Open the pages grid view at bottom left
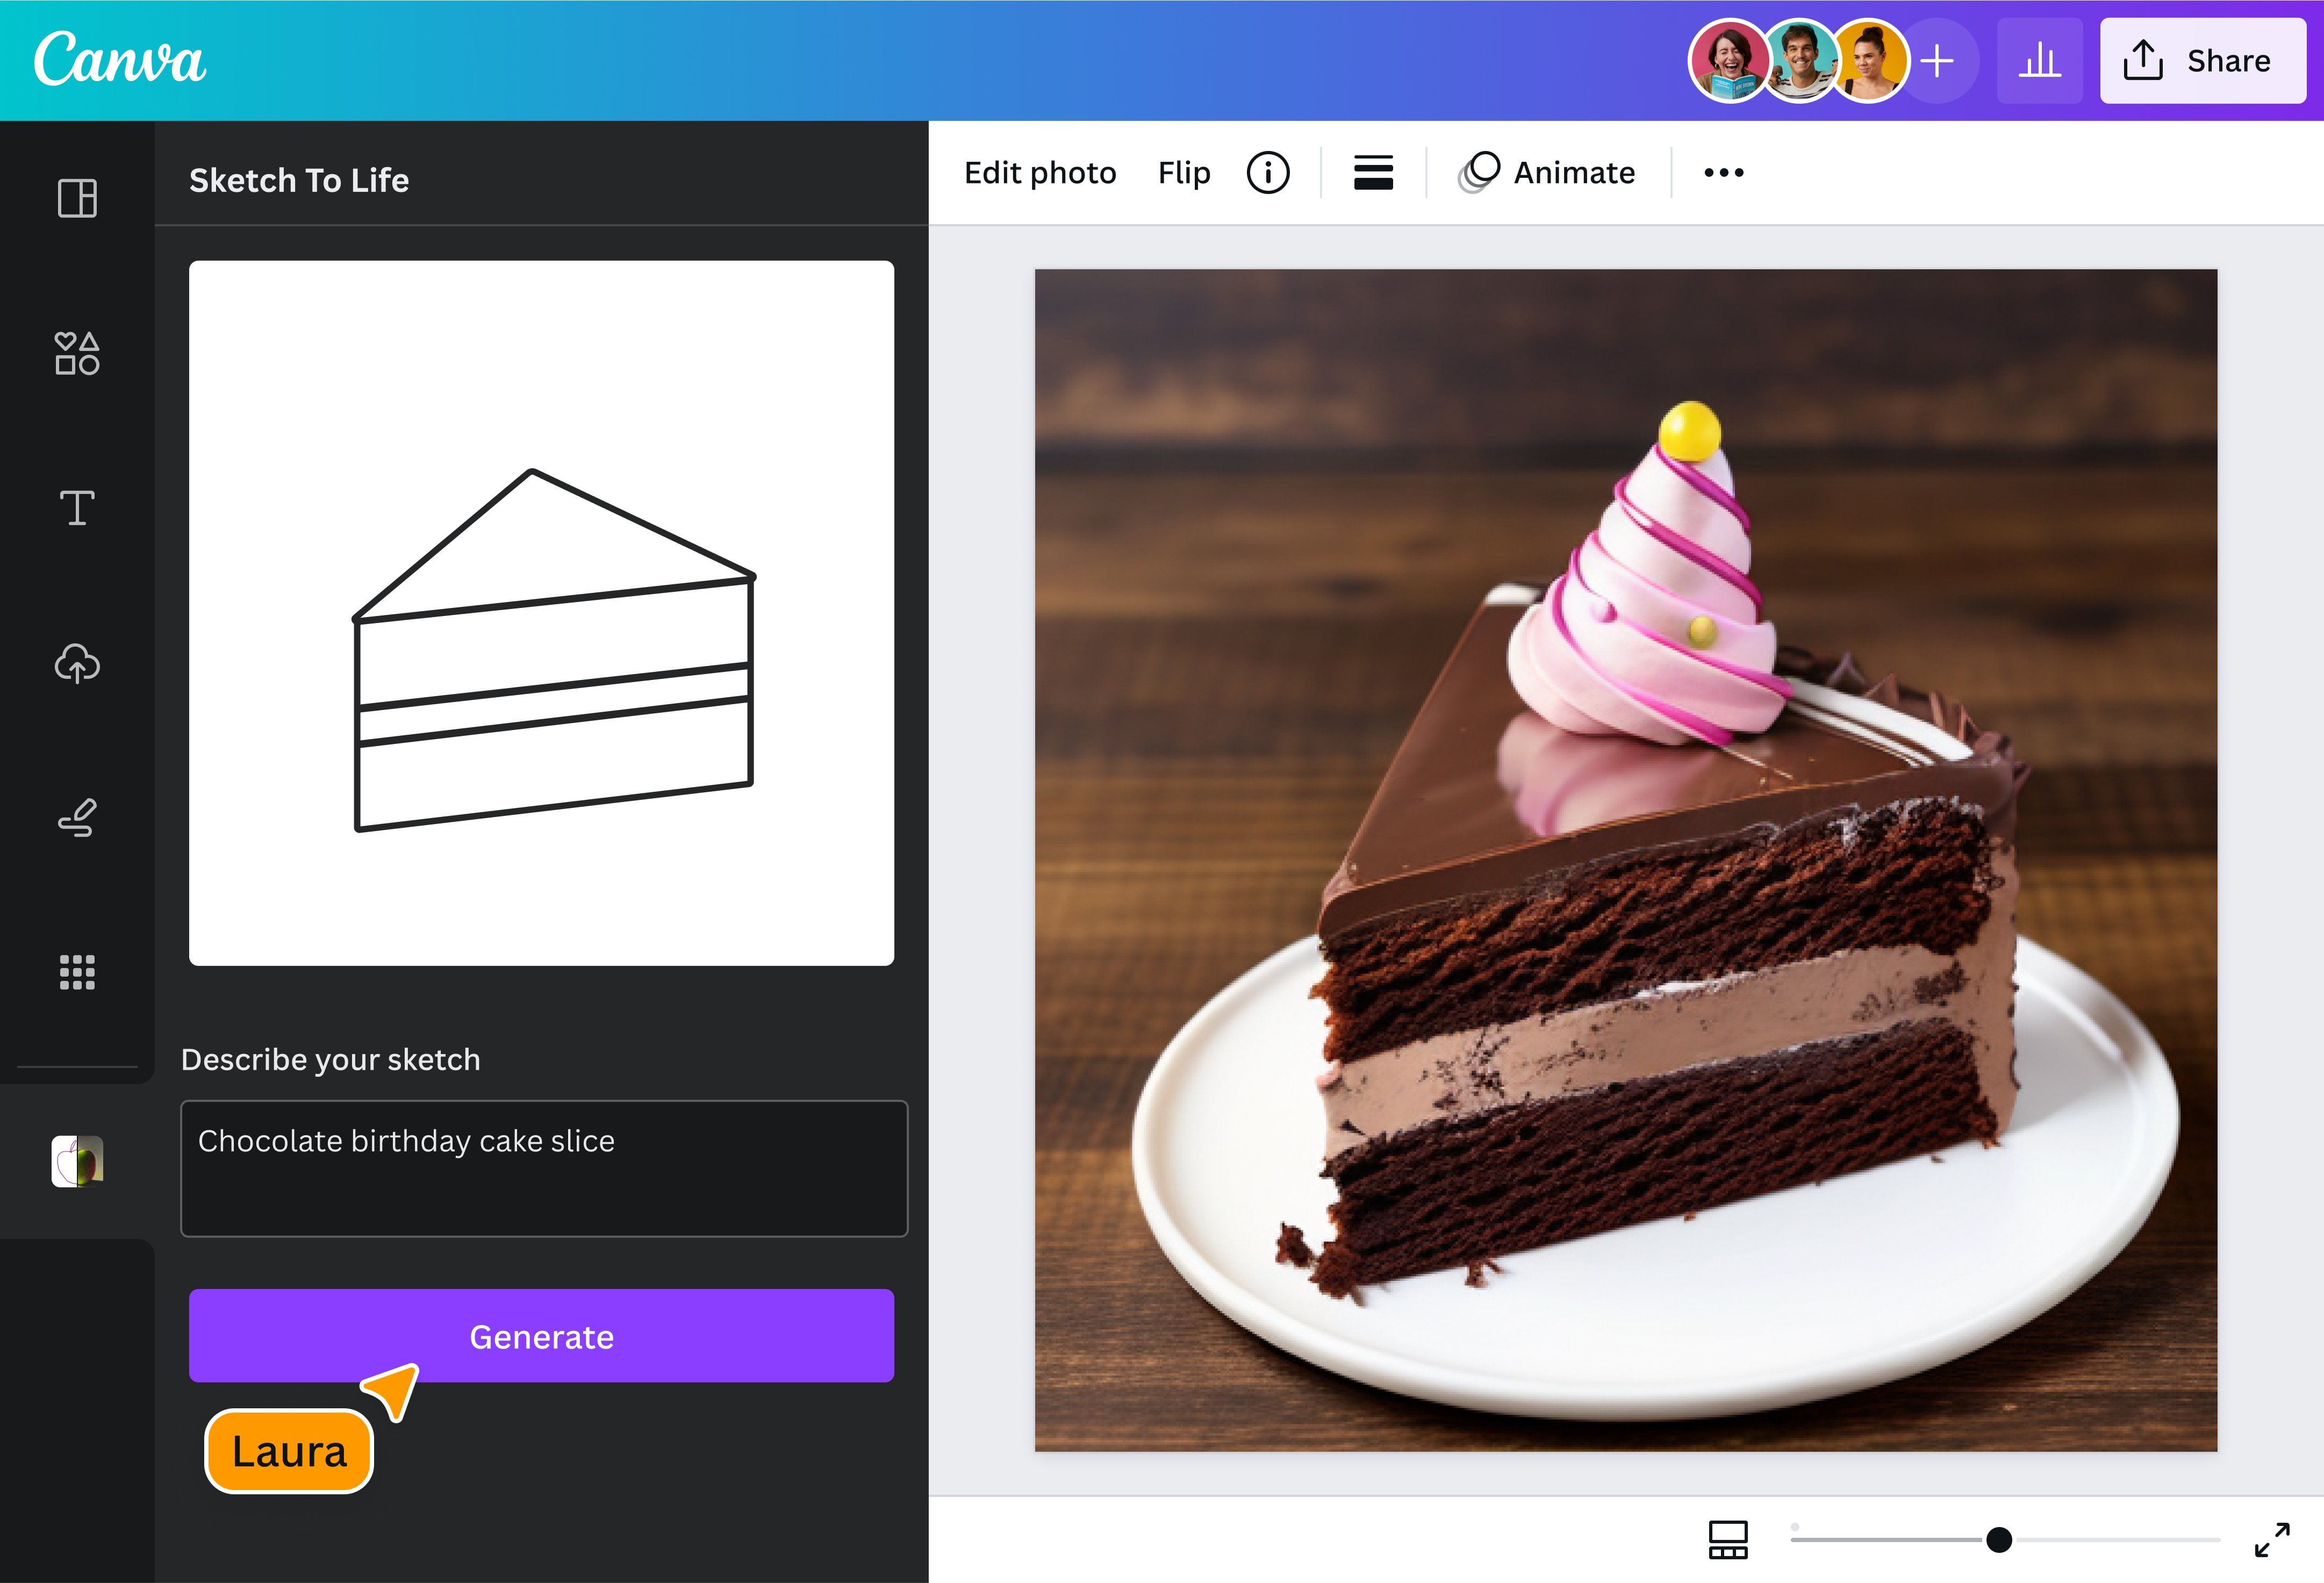Screen dimensions: 2324x1583 [1729, 1540]
